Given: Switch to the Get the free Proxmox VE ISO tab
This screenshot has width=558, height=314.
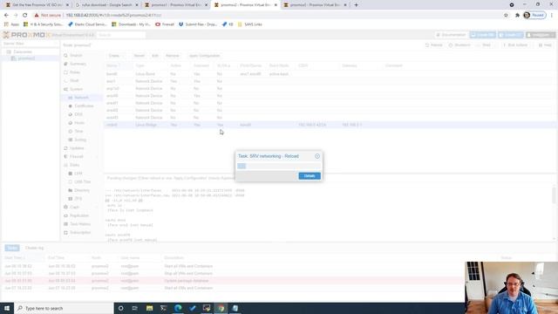Looking at the screenshot, I should tap(37, 5).
